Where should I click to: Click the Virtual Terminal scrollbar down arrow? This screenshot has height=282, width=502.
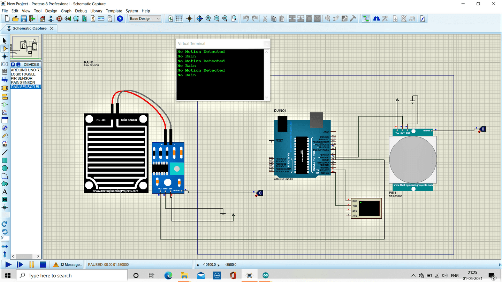tap(267, 98)
